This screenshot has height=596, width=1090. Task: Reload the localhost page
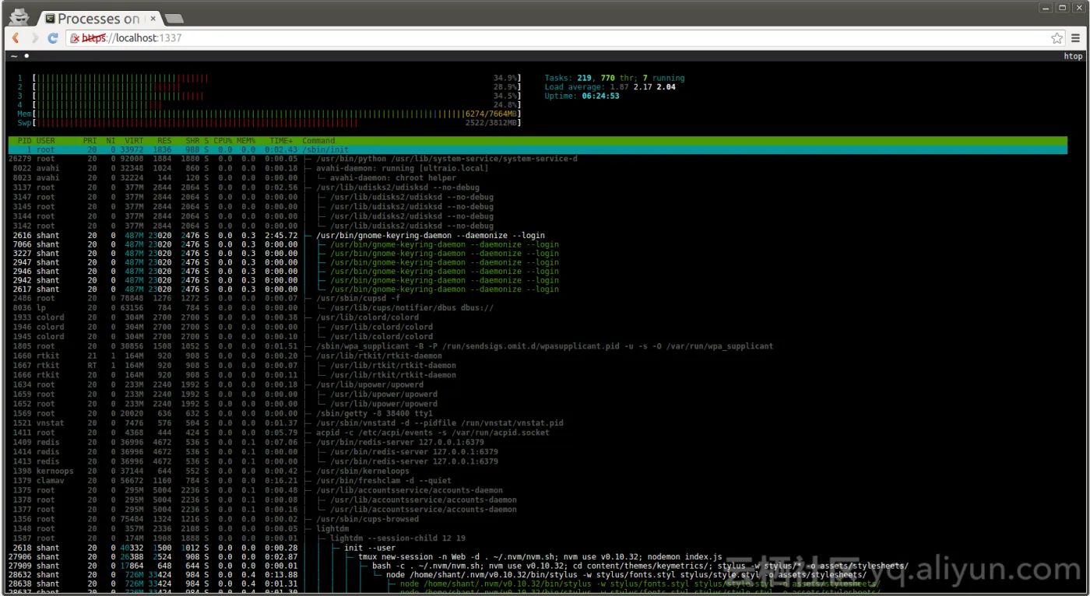pyautogui.click(x=53, y=37)
